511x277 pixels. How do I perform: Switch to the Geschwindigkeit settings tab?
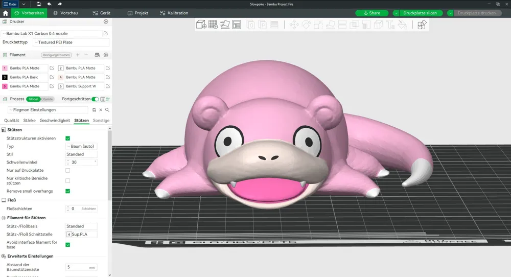pyautogui.click(x=55, y=121)
